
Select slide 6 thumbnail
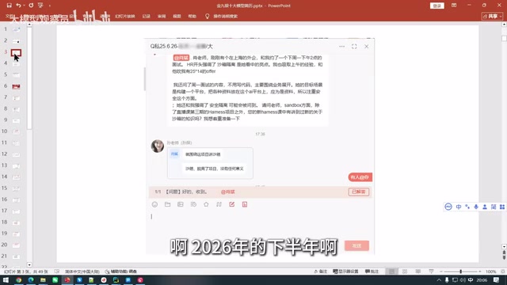tap(16, 86)
